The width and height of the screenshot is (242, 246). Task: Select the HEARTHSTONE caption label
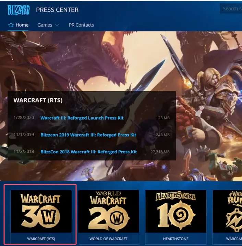pos(176,239)
